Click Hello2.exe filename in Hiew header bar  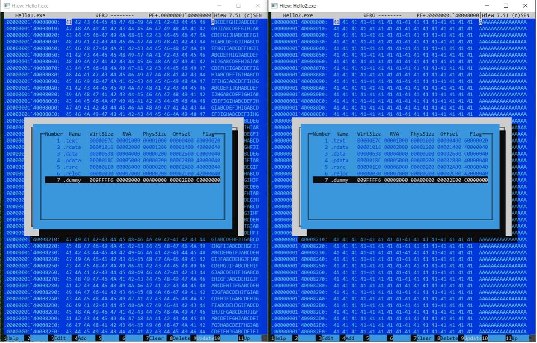(x=298, y=15)
